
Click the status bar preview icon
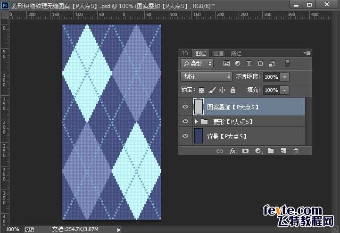[29, 229]
